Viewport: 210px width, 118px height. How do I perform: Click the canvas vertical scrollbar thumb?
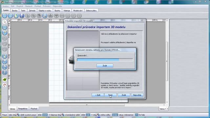click(x=167, y=61)
